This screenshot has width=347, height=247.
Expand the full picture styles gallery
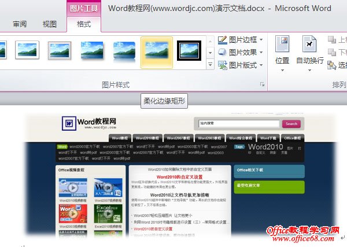pos(211,65)
